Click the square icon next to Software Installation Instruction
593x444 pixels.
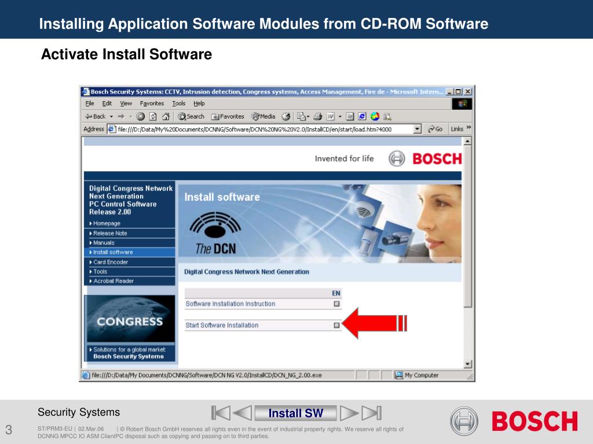[x=336, y=304]
